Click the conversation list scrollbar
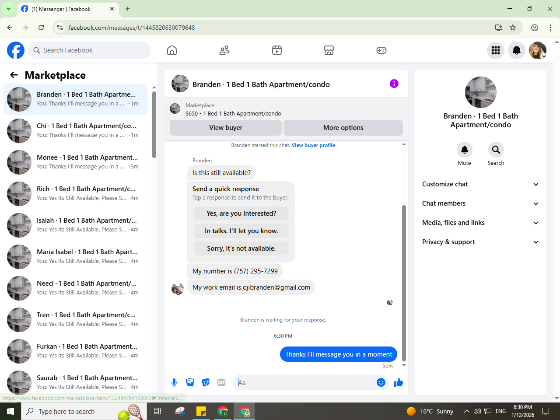This screenshot has width=560, height=420. 154,125
